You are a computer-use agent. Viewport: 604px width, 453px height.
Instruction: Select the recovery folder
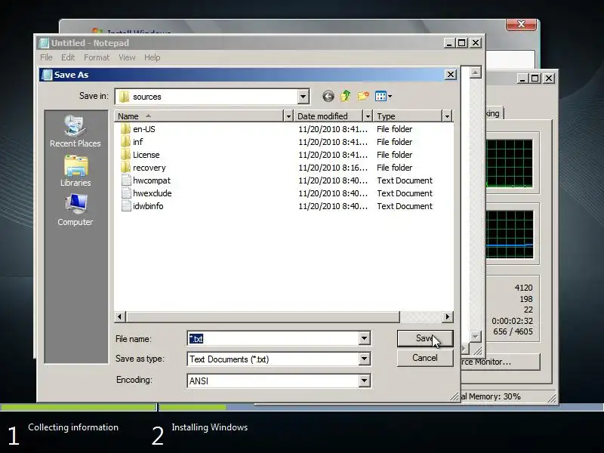149,168
